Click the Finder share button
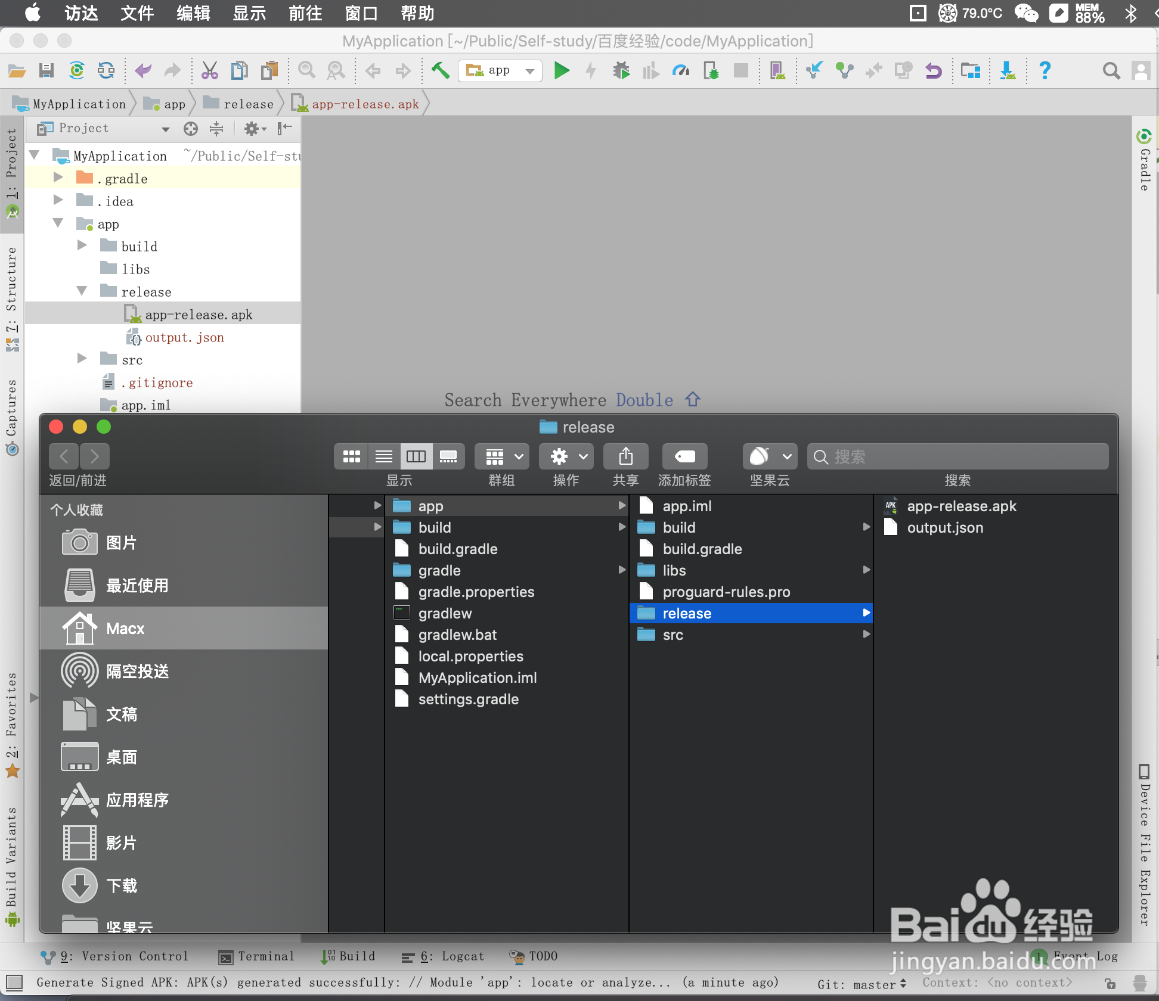The width and height of the screenshot is (1159, 1001). tap(625, 457)
